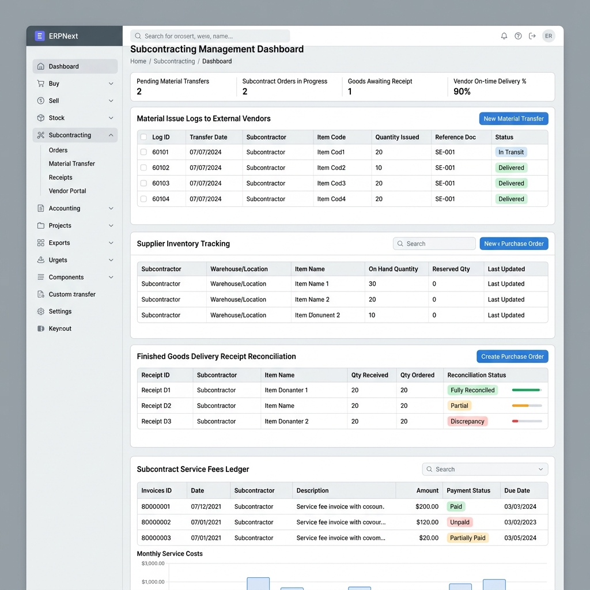
Task: Go to Subcontracting breadcrumb link
Action: [x=174, y=61]
